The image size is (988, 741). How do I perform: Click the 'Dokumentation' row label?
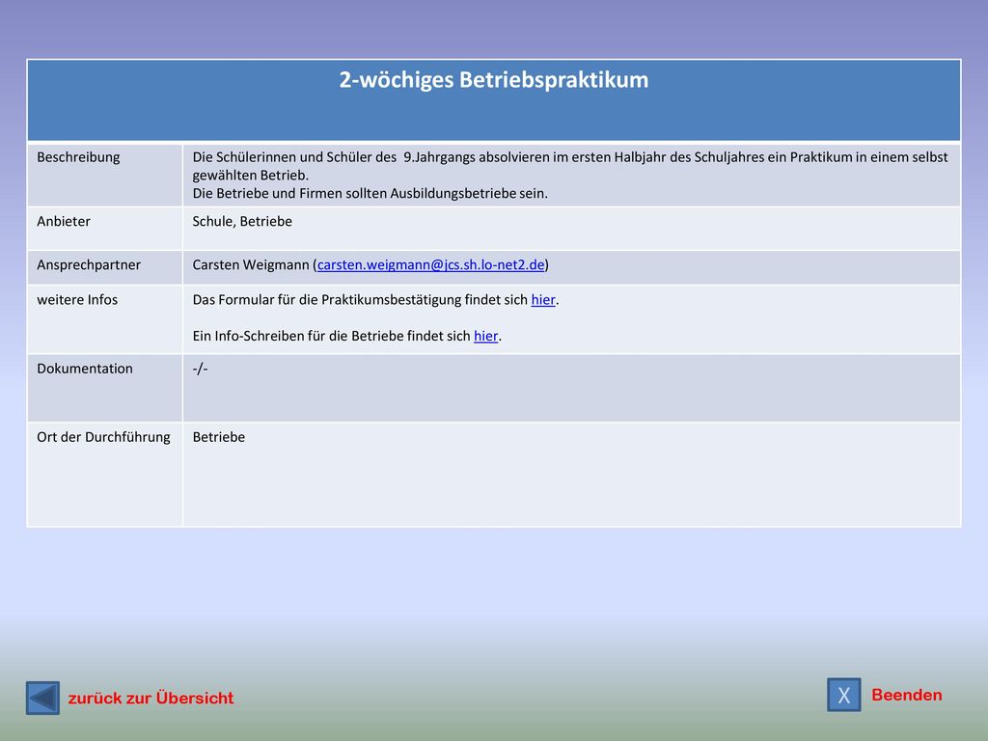point(85,369)
